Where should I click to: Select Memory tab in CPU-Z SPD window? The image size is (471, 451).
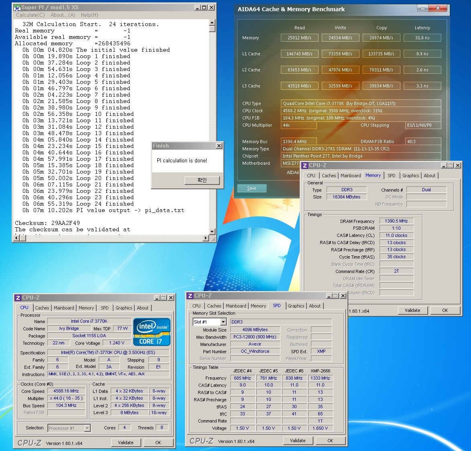[x=258, y=306]
